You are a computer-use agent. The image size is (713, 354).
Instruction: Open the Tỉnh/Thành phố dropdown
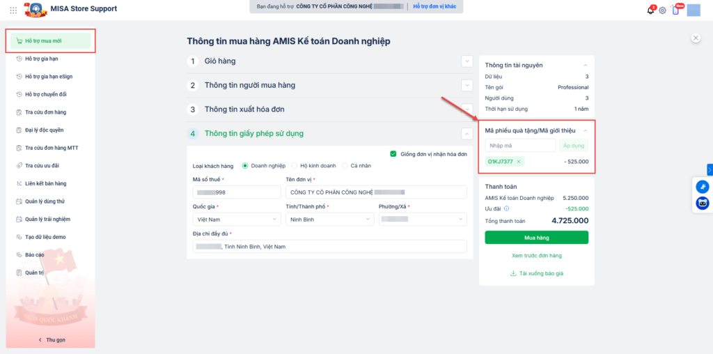[x=329, y=220]
